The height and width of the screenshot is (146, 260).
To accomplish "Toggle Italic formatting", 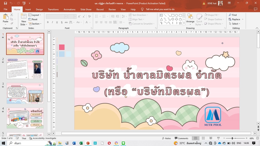I will (52, 22).
